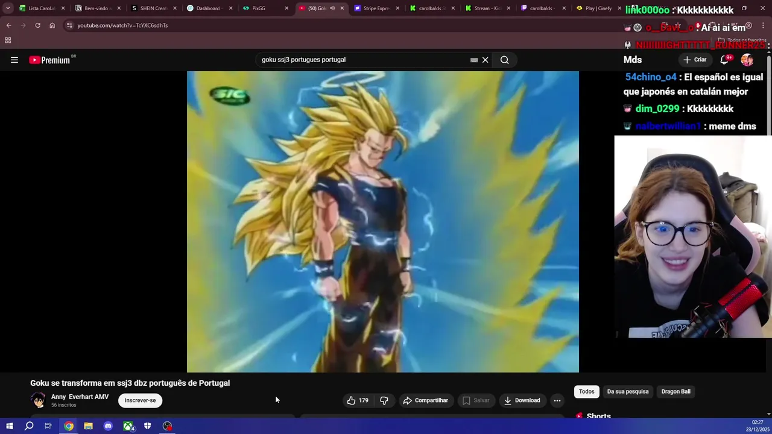Open Discord from the taskbar
The width and height of the screenshot is (772, 434).
108,426
